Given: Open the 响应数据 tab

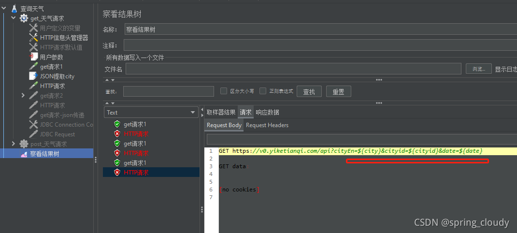Looking at the screenshot, I should tap(267, 112).
